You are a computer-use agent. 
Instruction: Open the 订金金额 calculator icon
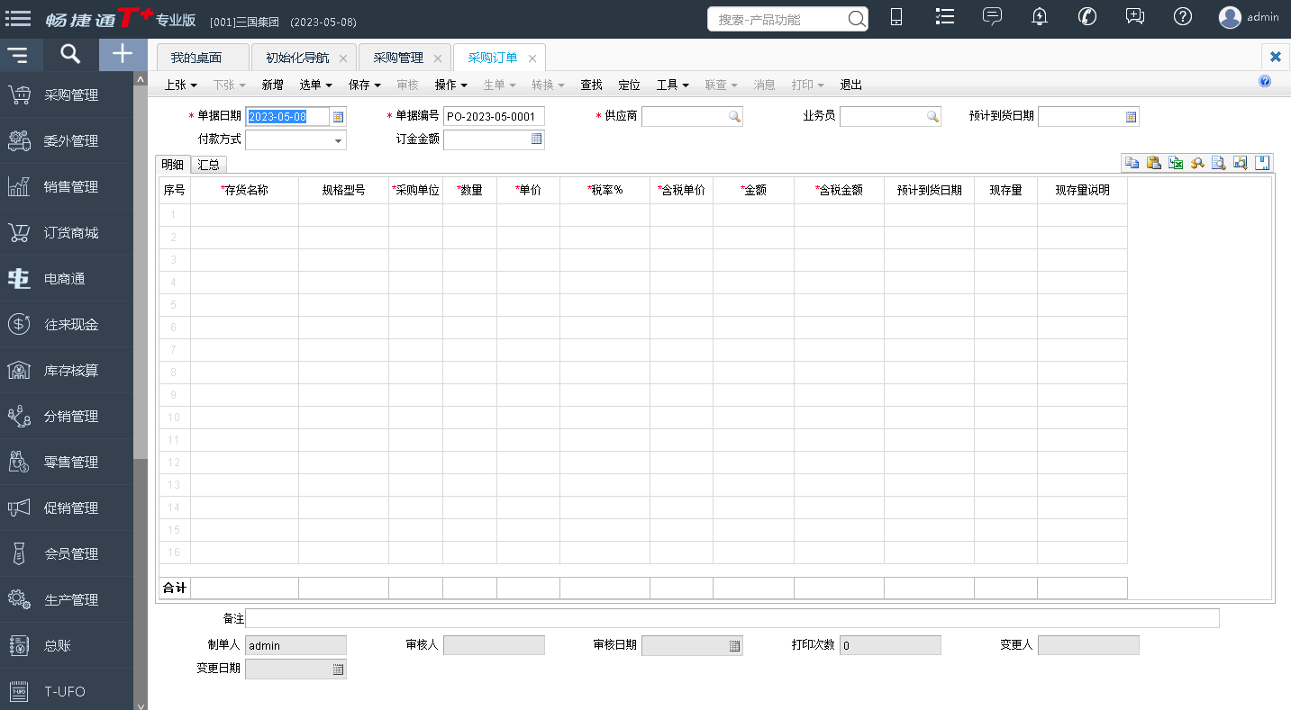pos(537,139)
